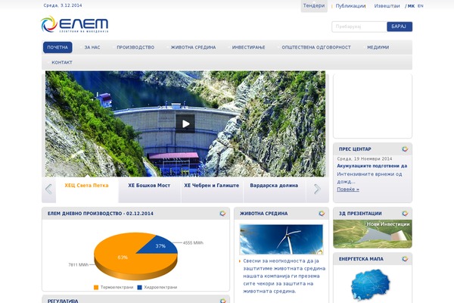Open the ЗА НАС menu
Screen dimensions: 454x303
92,47
